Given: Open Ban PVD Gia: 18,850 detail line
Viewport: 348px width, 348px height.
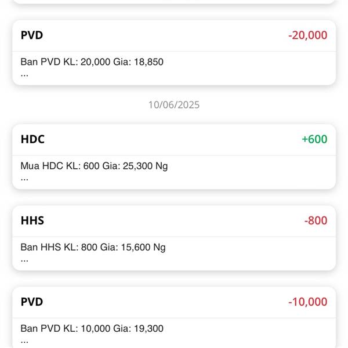Looking at the screenshot, I should [92, 61].
